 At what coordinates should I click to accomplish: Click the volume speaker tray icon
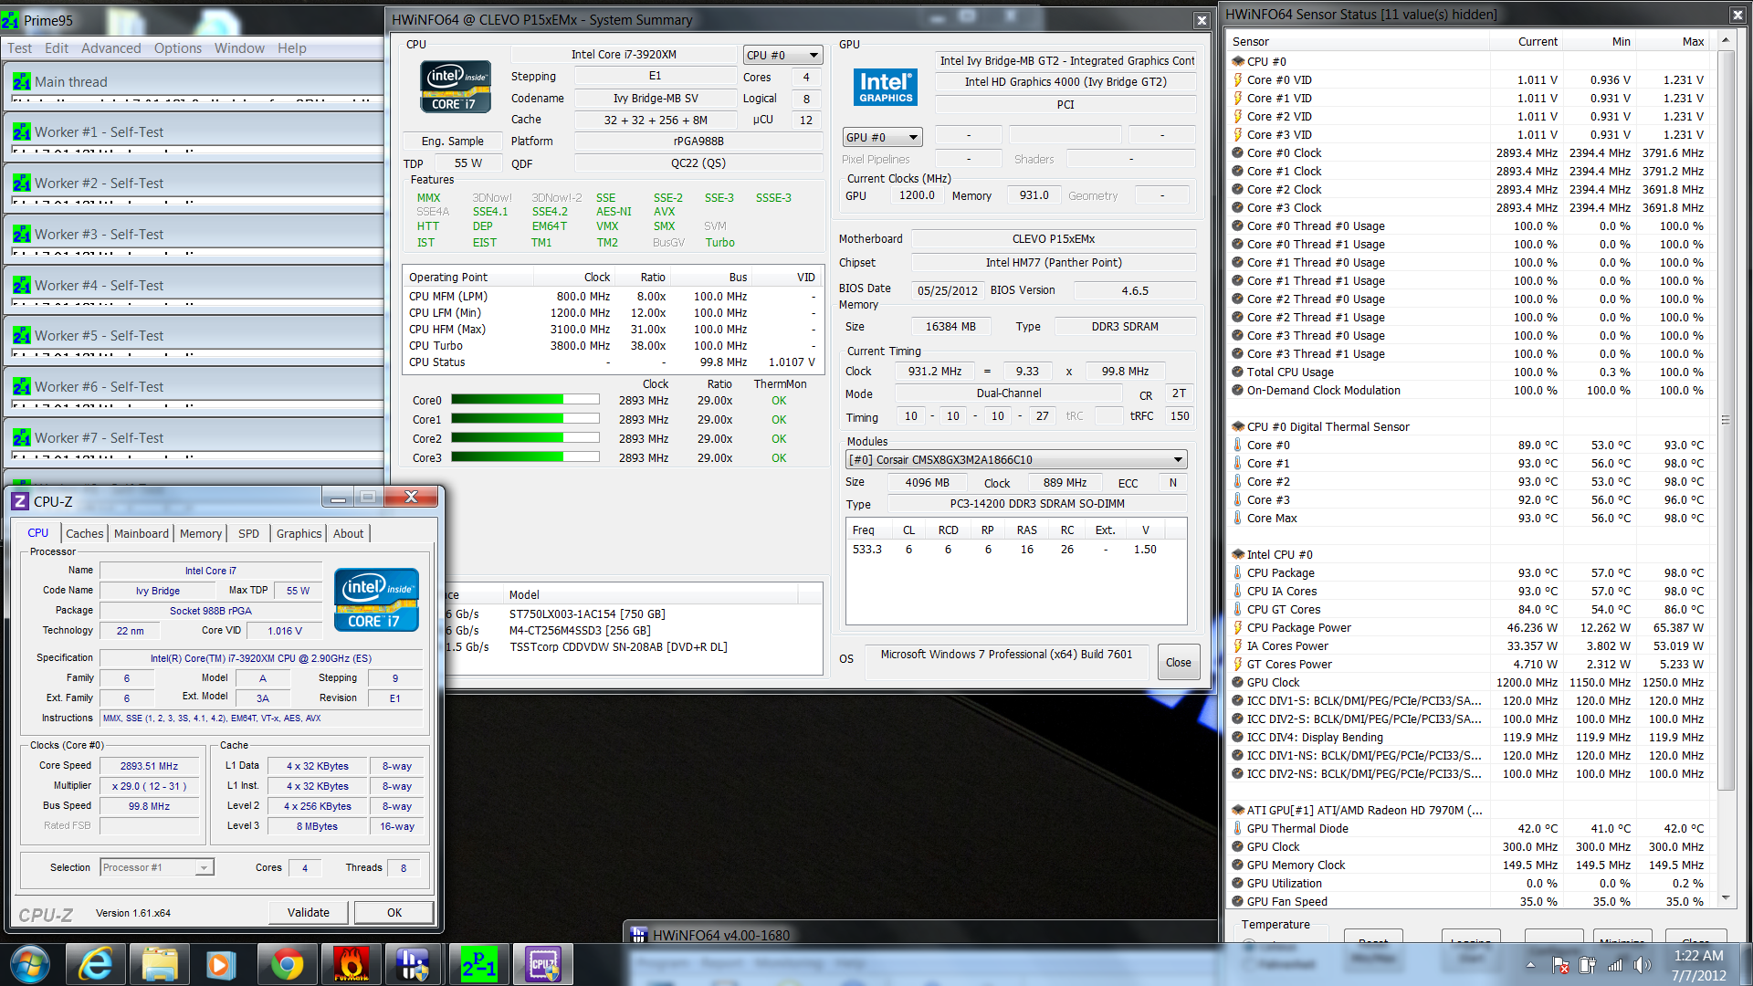click(x=1642, y=965)
